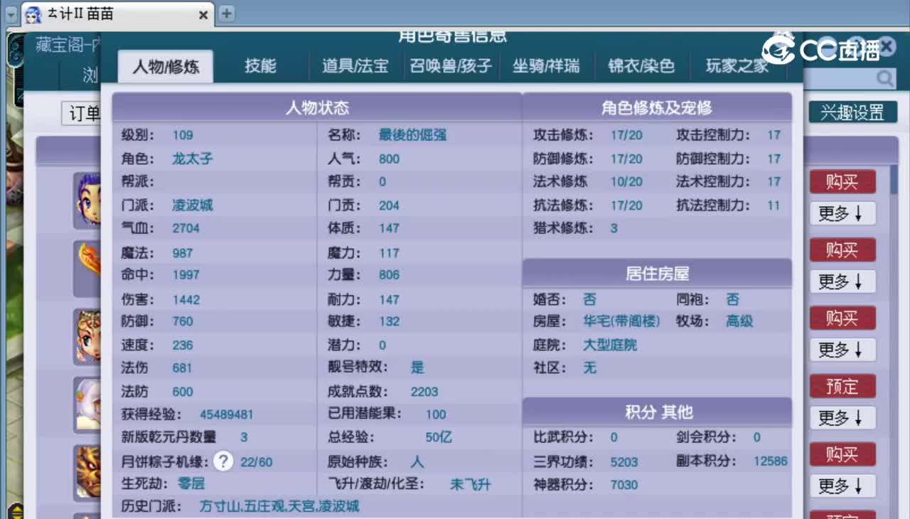Click the topmost 购买 button
Screen dimensions: 910x519
[842, 181]
